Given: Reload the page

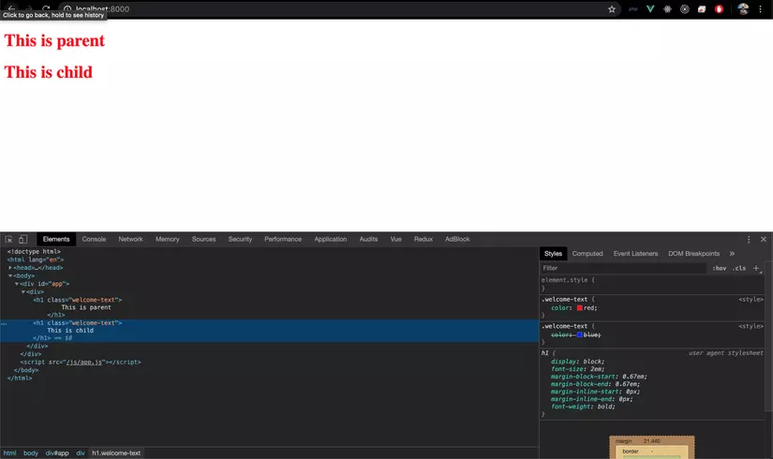Looking at the screenshot, I should click(46, 8).
